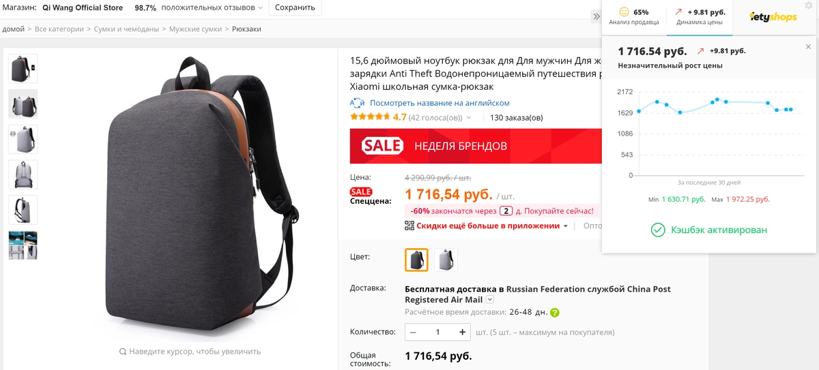This screenshot has height=370, width=819.
Task: Click the LetyShops logo
Action: tap(773, 16)
